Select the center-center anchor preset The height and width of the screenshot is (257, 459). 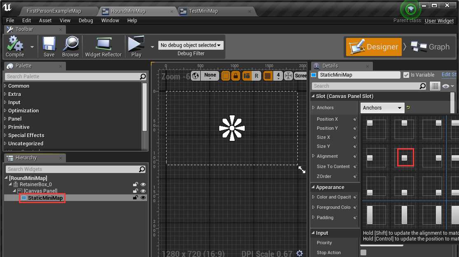coord(405,157)
